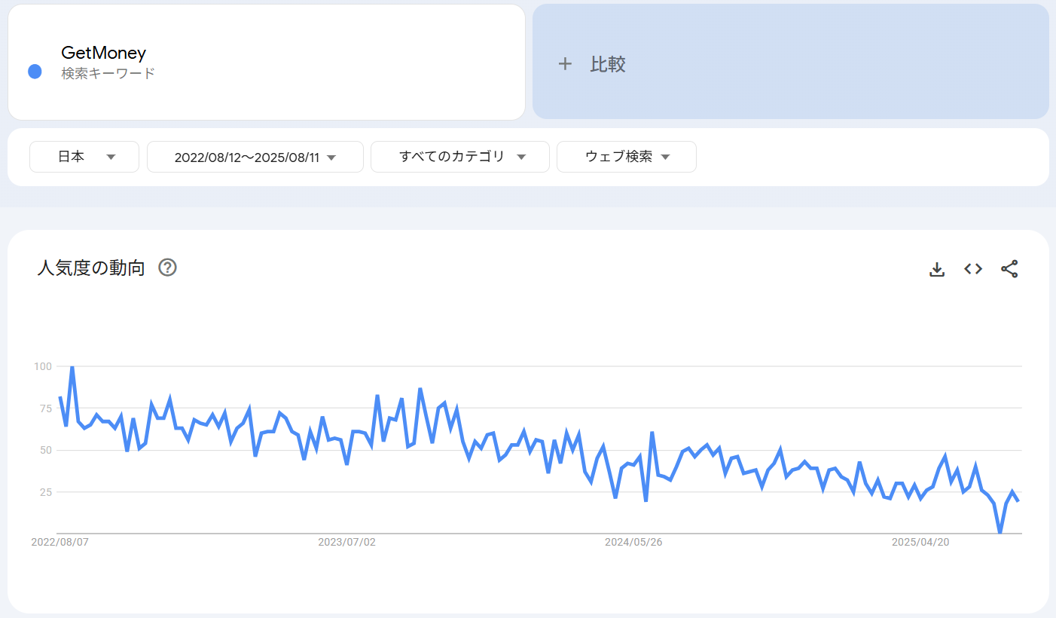The width and height of the screenshot is (1056, 618).
Task: Add a comparison term via 比較
Action: pyautogui.click(x=791, y=62)
